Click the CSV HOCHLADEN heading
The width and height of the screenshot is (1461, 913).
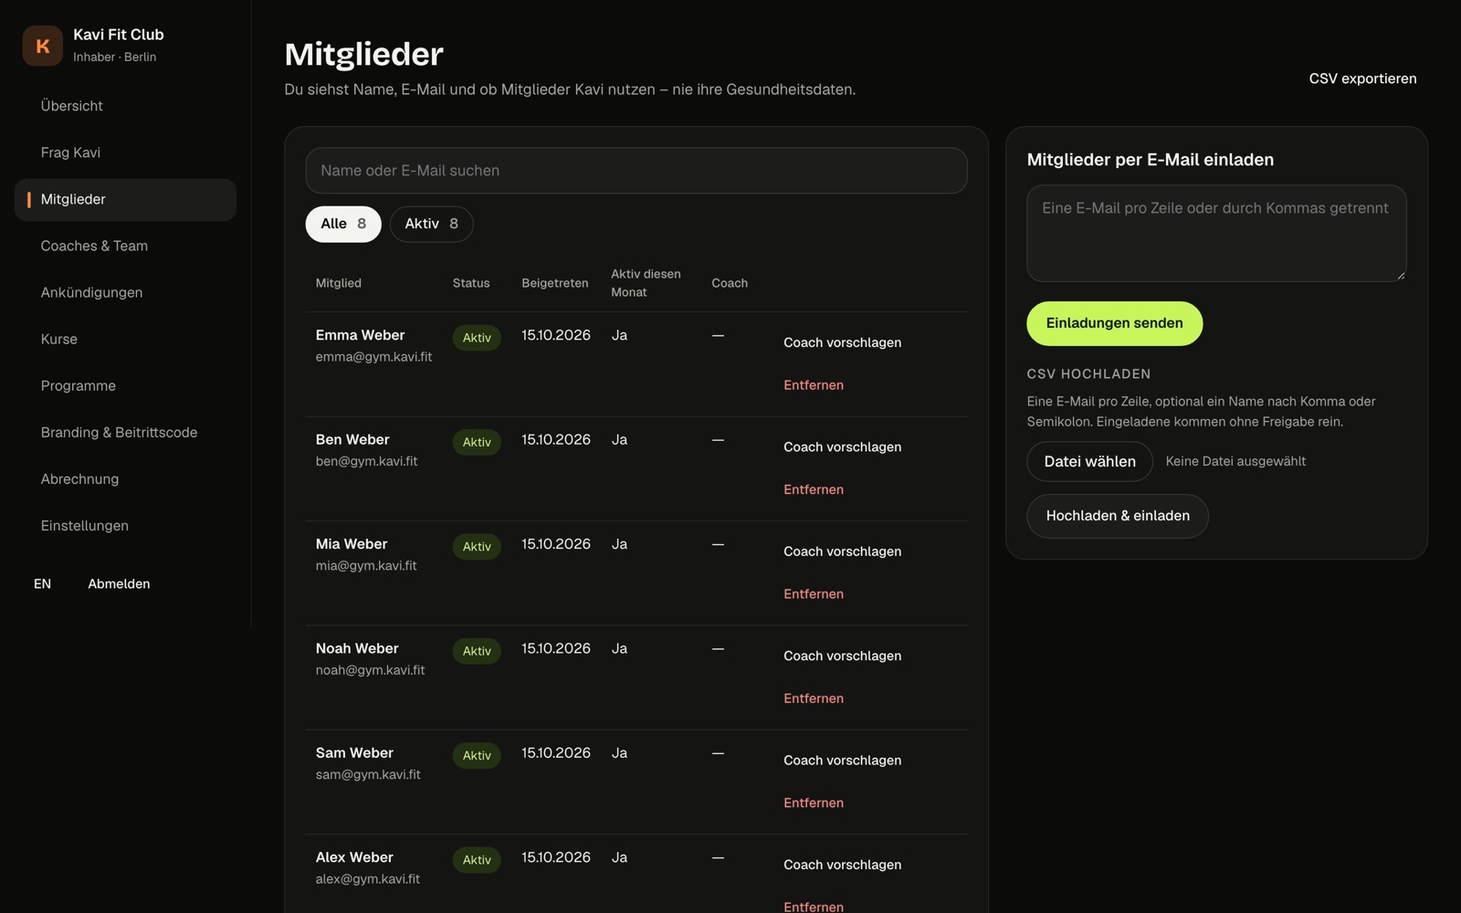click(1088, 374)
